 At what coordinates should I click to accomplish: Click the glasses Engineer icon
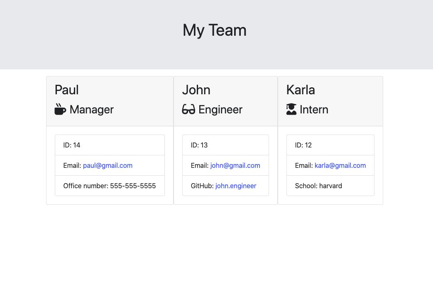pyautogui.click(x=188, y=109)
